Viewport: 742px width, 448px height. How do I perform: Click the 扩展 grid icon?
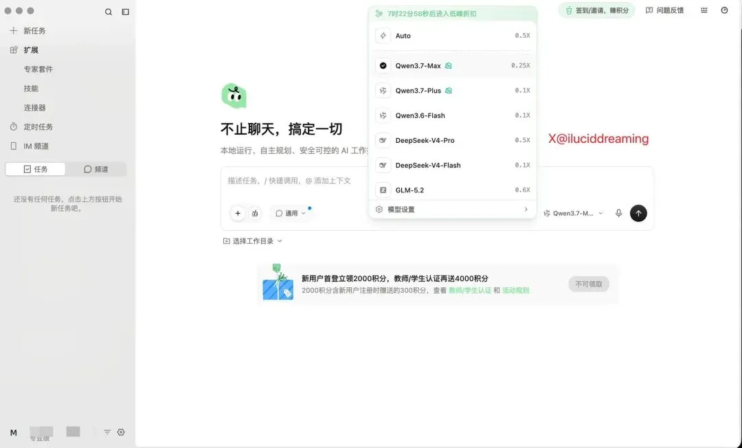click(14, 50)
